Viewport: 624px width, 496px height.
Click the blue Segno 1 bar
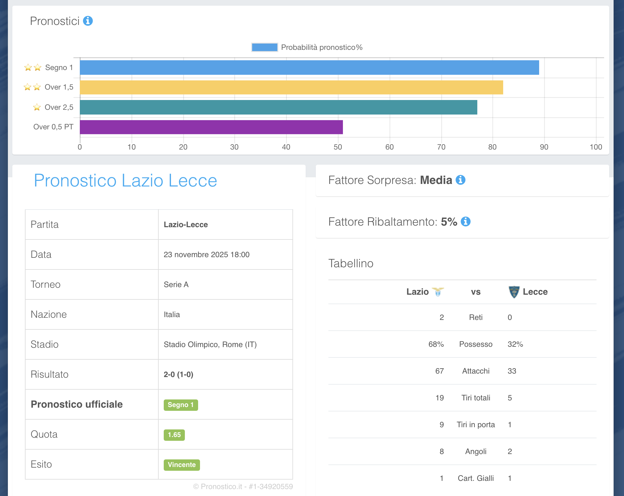[309, 68]
